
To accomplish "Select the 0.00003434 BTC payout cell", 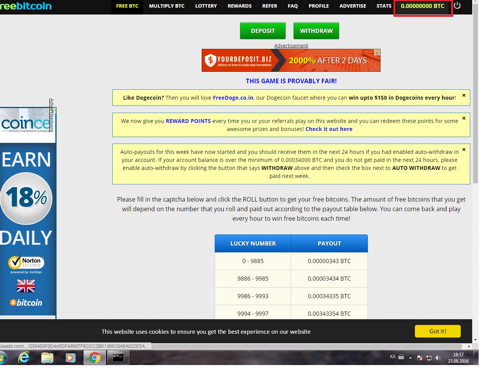I will (x=329, y=279).
